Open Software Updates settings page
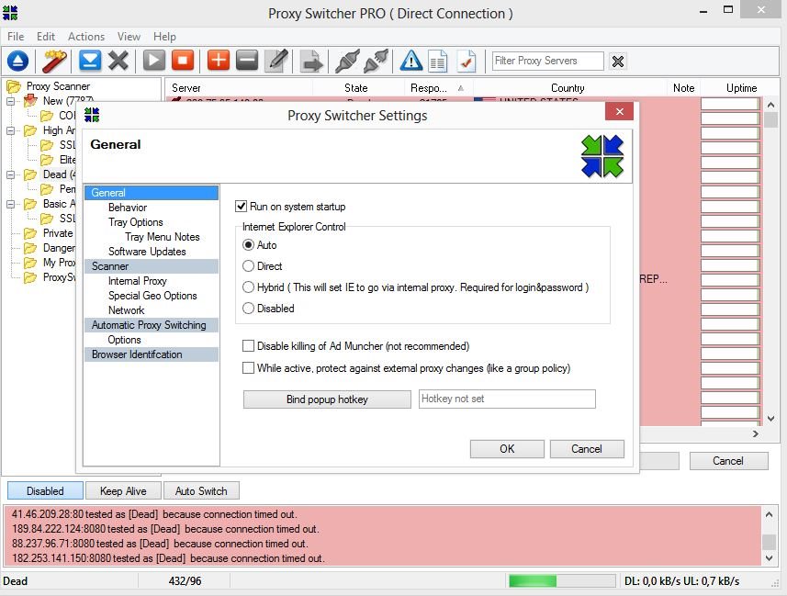Image resolution: width=787 pixels, height=596 pixels. point(147,252)
